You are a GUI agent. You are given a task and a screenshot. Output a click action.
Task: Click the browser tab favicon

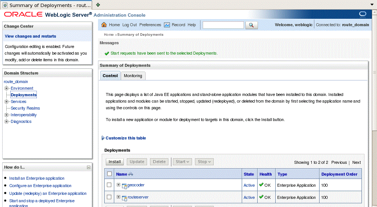(x=5, y=5)
